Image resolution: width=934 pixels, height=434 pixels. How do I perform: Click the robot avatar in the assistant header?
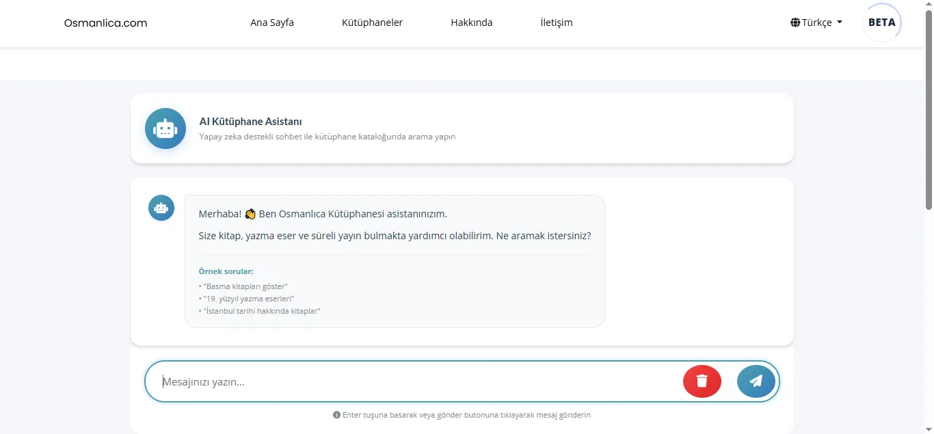point(165,128)
